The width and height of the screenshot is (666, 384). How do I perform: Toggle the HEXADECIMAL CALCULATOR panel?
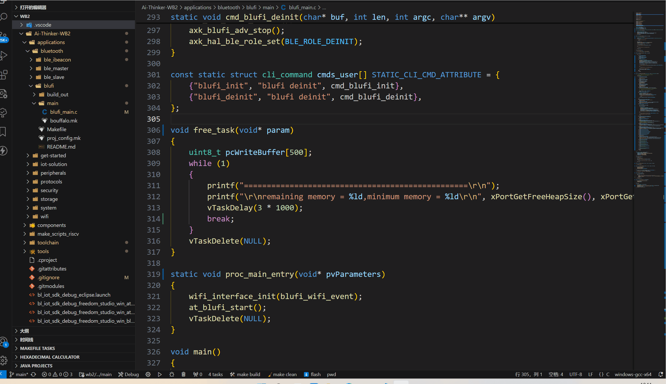(x=49, y=357)
